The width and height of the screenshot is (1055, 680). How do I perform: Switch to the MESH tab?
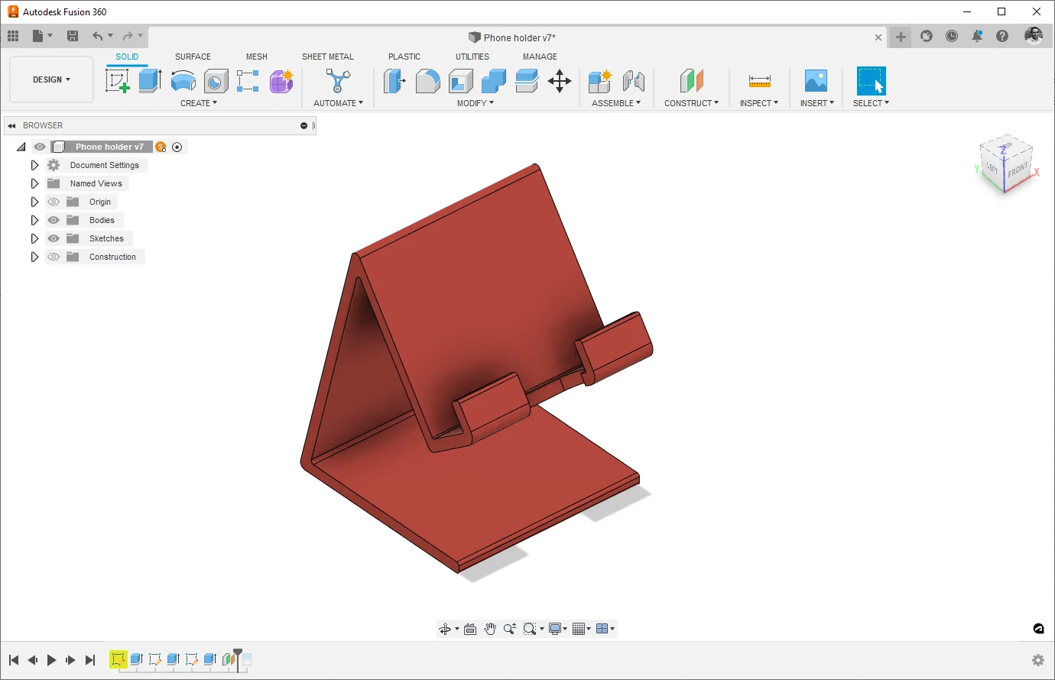click(x=257, y=57)
